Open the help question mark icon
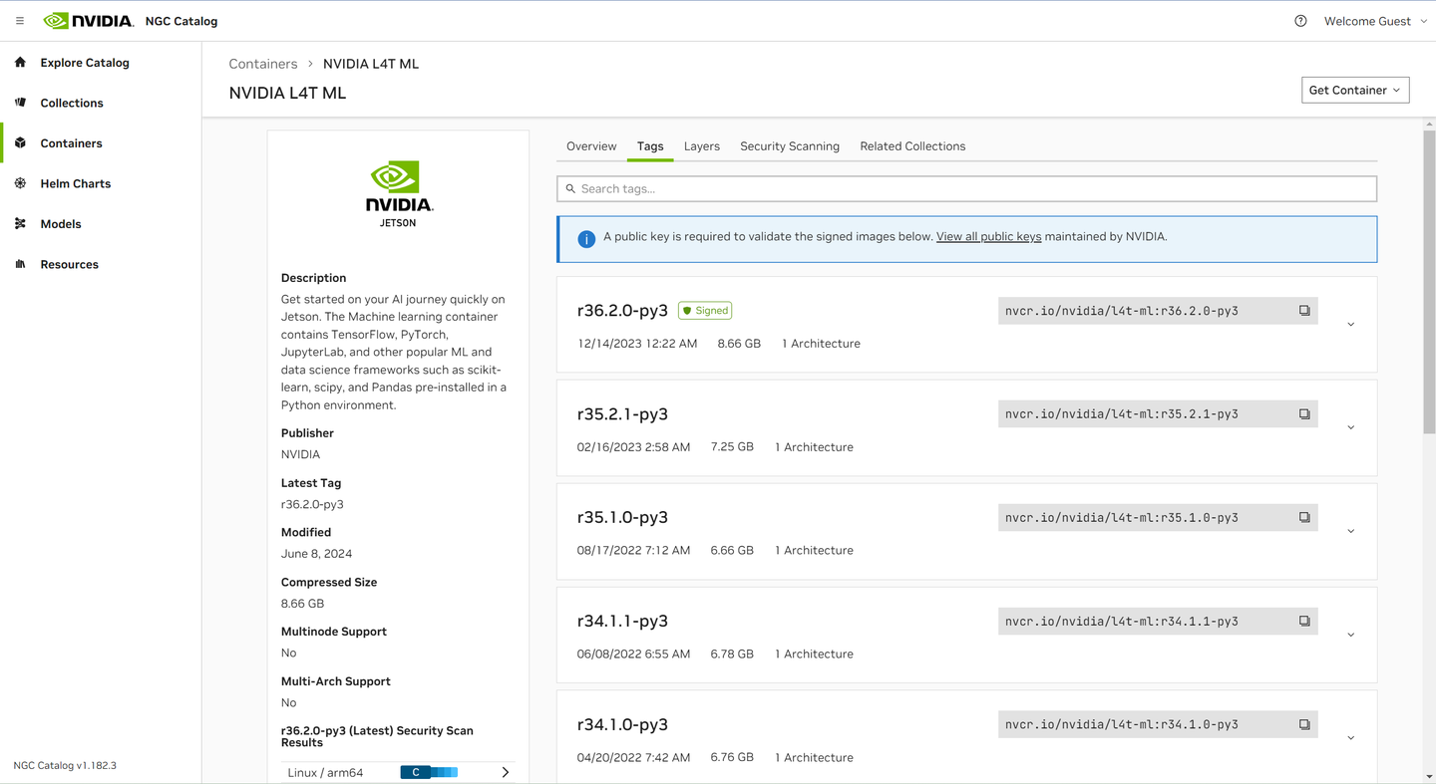 pyautogui.click(x=1299, y=20)
